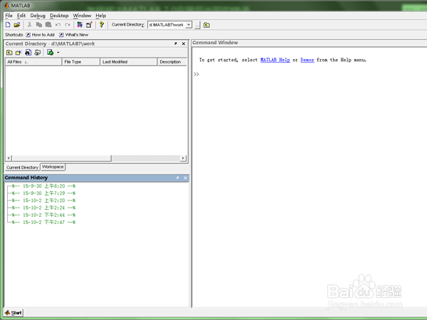427x320 pixels.
Task: Create a new folder in Current Directory panel
Action: 19,53
